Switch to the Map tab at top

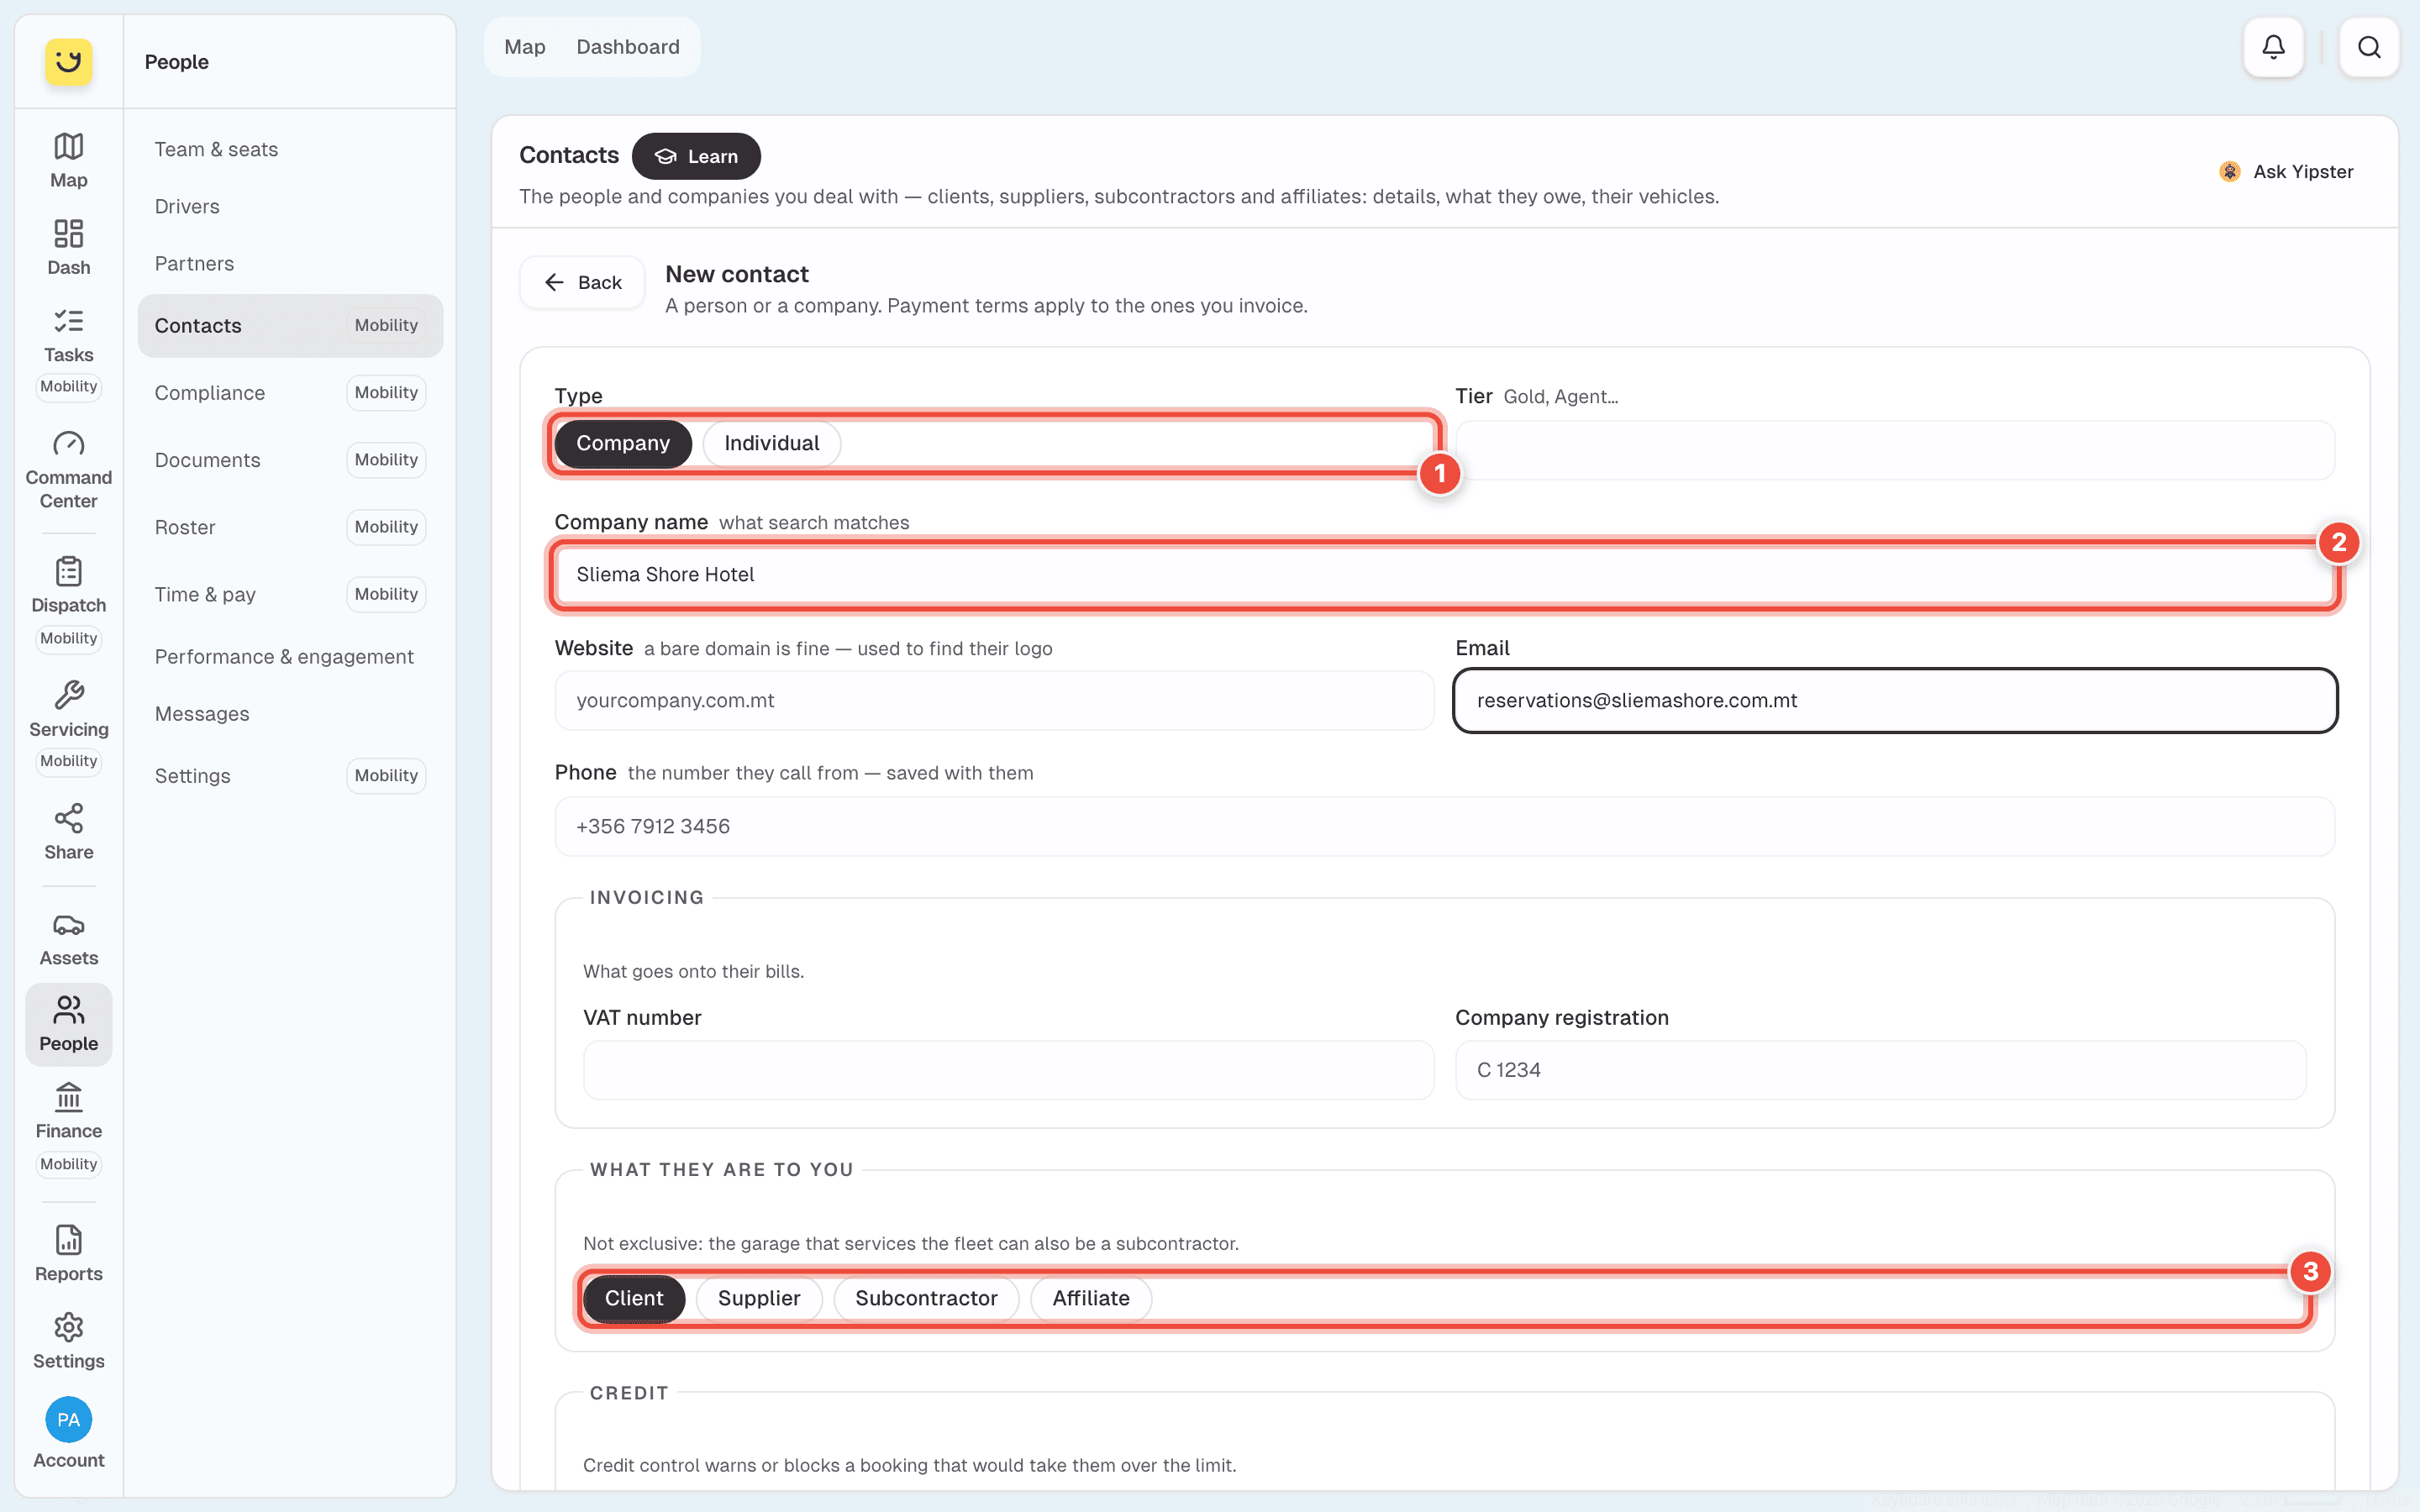(525, 47)
